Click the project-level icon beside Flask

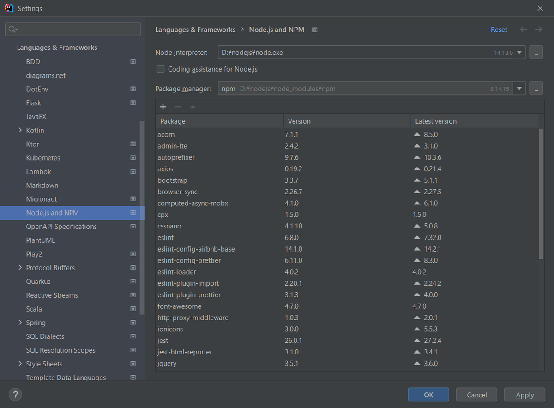click(133, 103)
